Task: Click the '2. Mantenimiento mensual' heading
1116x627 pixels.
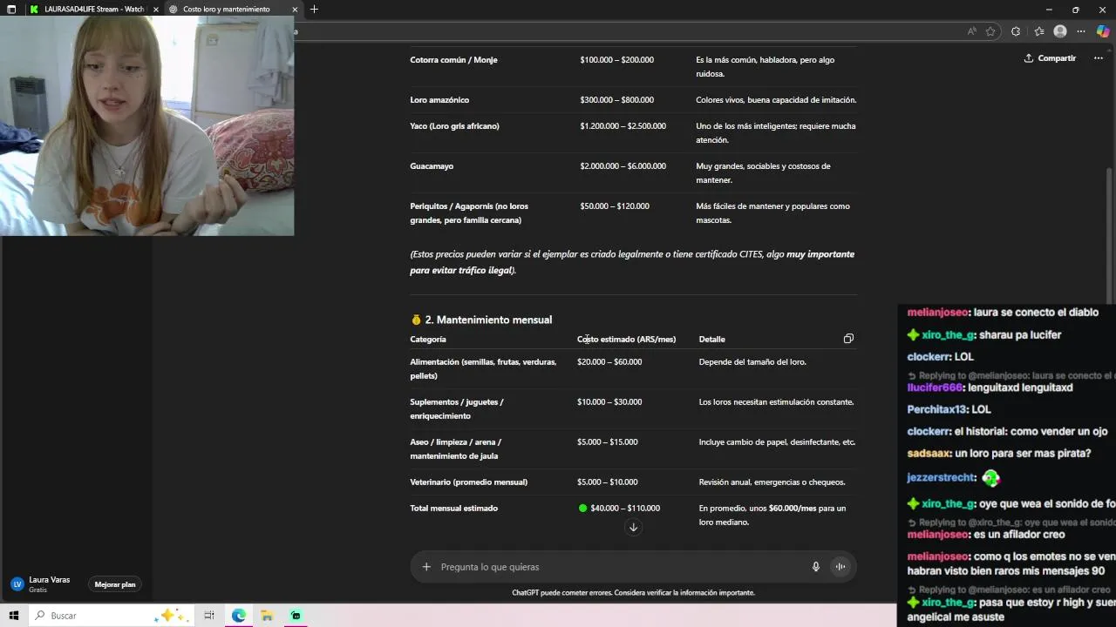Action: [x=488, y=320]
